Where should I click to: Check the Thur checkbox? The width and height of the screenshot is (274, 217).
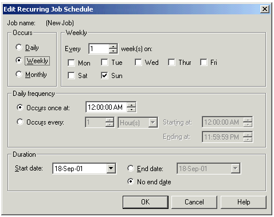[171, 63]
